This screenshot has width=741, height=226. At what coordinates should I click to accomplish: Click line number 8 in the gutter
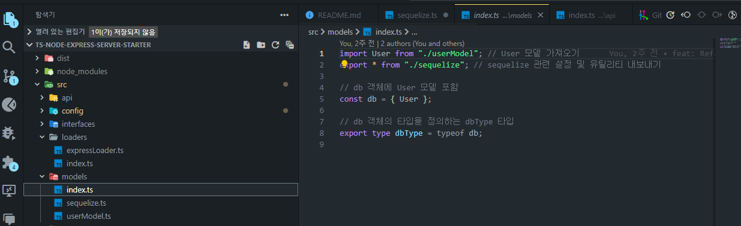pos(322,133)
